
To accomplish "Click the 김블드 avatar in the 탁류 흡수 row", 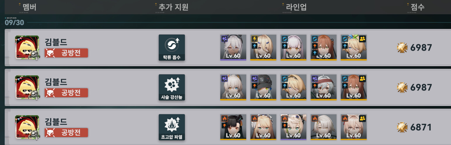I will click(x=27, y=47).
